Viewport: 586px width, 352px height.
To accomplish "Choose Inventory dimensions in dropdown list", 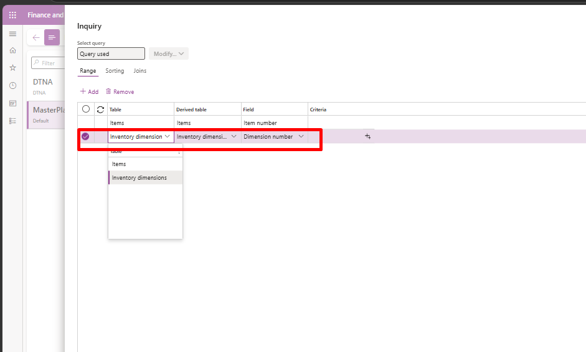I will coord(145,178).
